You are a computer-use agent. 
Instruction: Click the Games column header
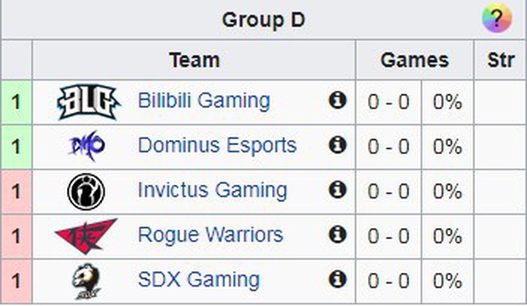(x=415, y=60)
